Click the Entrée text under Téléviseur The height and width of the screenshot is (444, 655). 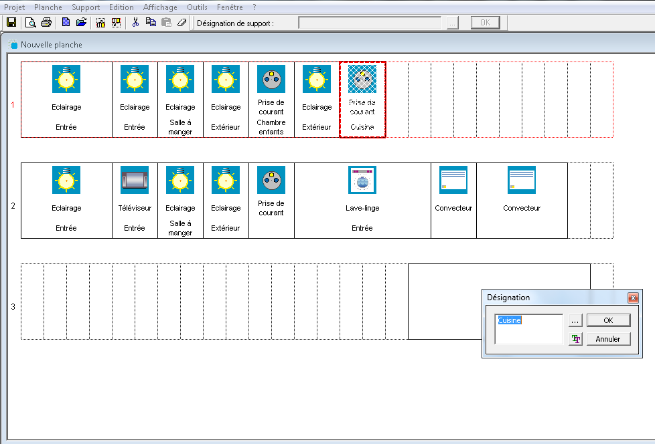coord(135,228)
